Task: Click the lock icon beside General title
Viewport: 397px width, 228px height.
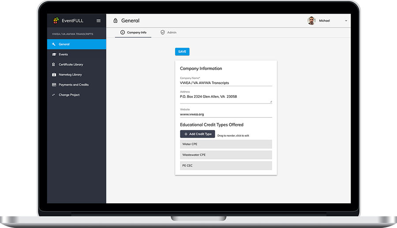Action: pos(116,21)
